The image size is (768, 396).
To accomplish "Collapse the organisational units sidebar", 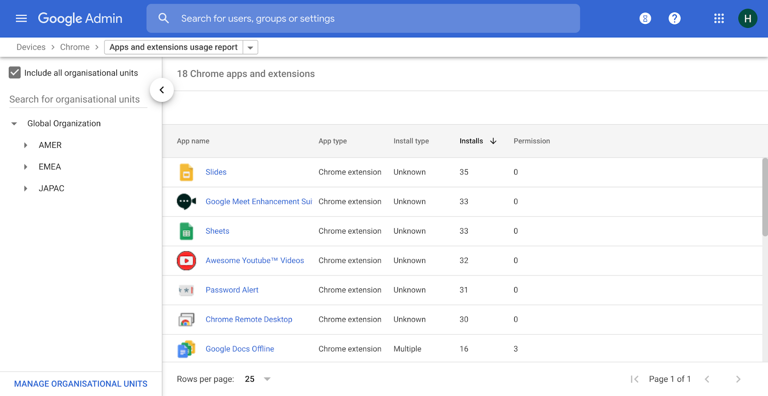I will [x=162, y=90].
